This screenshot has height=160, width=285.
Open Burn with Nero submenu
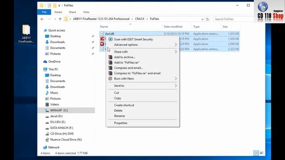(x=142, y=79)
